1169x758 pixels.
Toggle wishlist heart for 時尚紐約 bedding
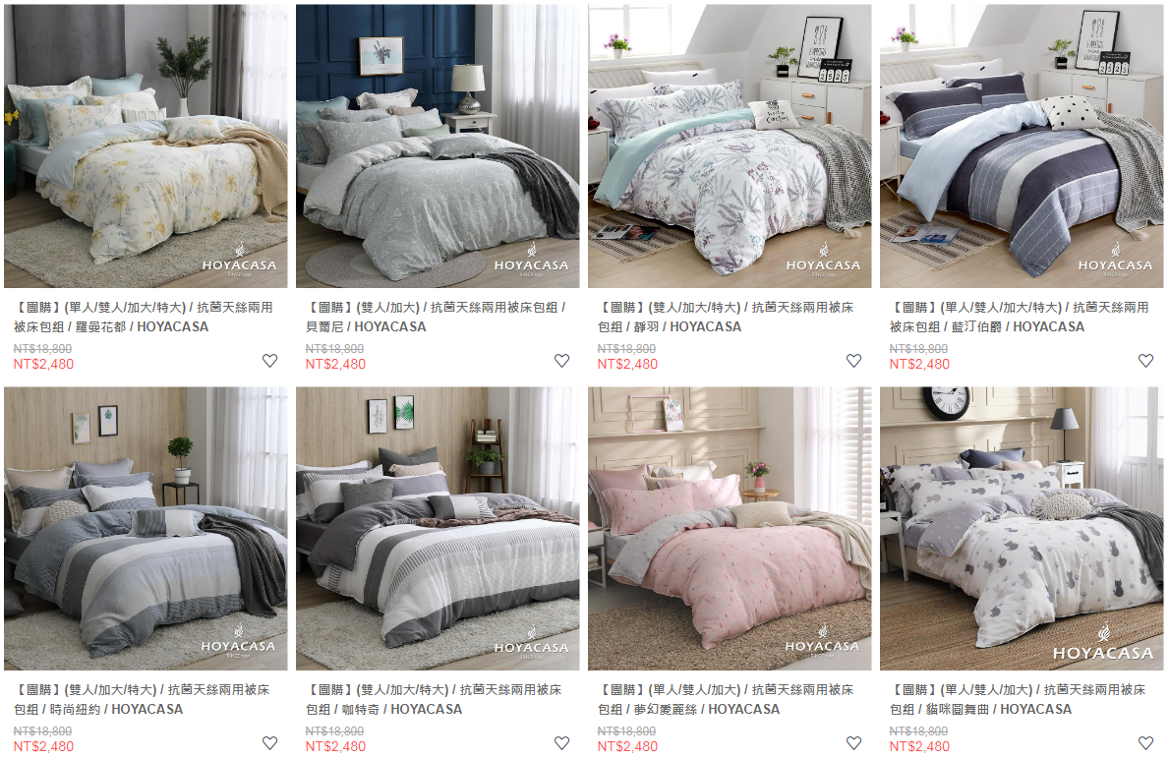(x=270, y=743)
